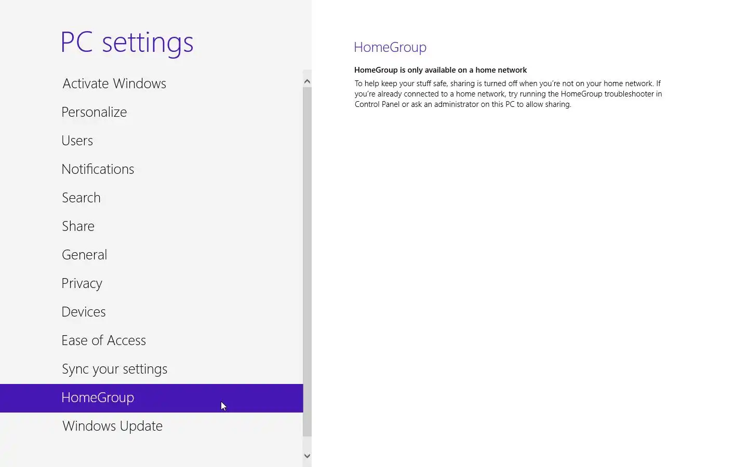Open Ease of Access settings
The image size is (748, 467).
tap(151, 340)
